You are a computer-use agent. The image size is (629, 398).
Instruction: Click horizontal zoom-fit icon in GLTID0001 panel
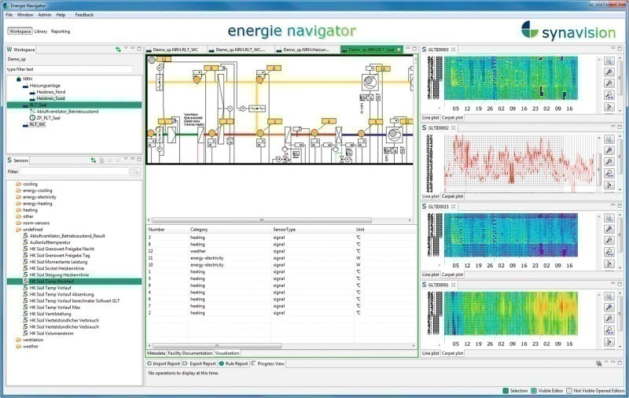(609, 330)
